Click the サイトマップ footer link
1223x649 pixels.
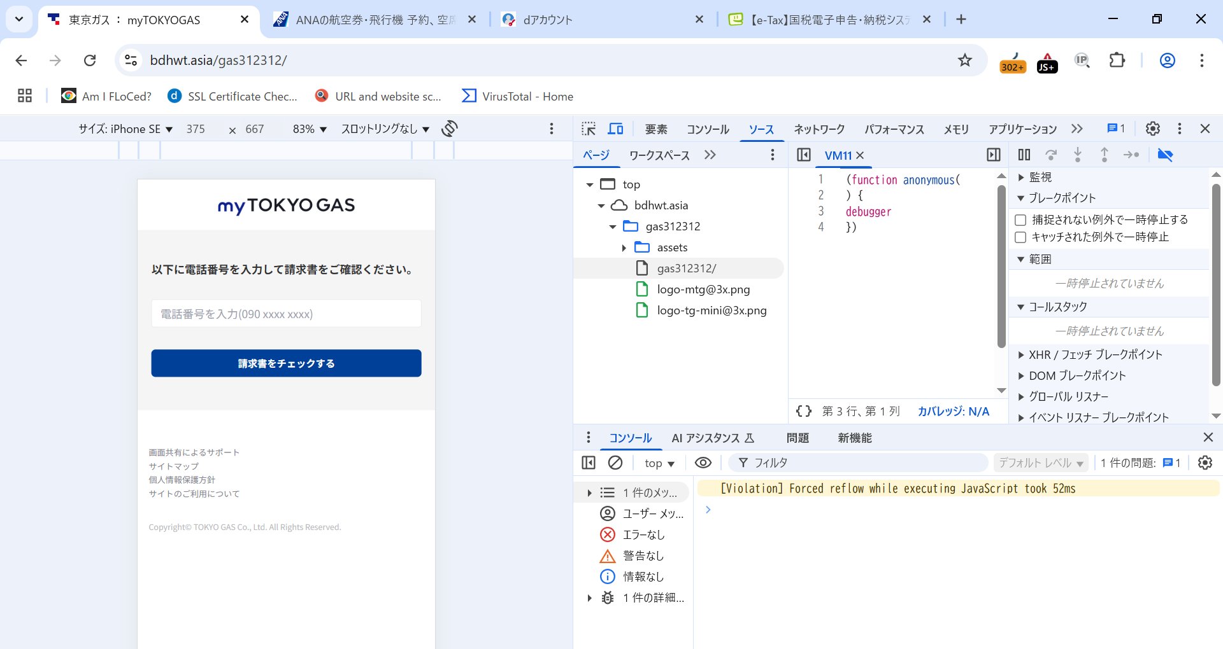pyautogui.click(x=173, y=466)
